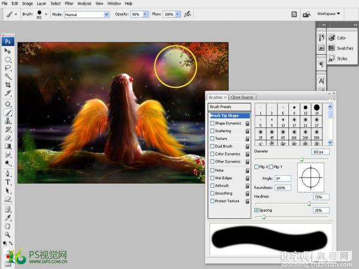Select the Slice tool
Image resolution: width=359 pixels, height=269 pixels.
(x=8, y=93)
